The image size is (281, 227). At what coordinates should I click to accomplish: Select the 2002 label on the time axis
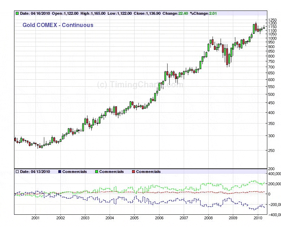tap(60, 218)
